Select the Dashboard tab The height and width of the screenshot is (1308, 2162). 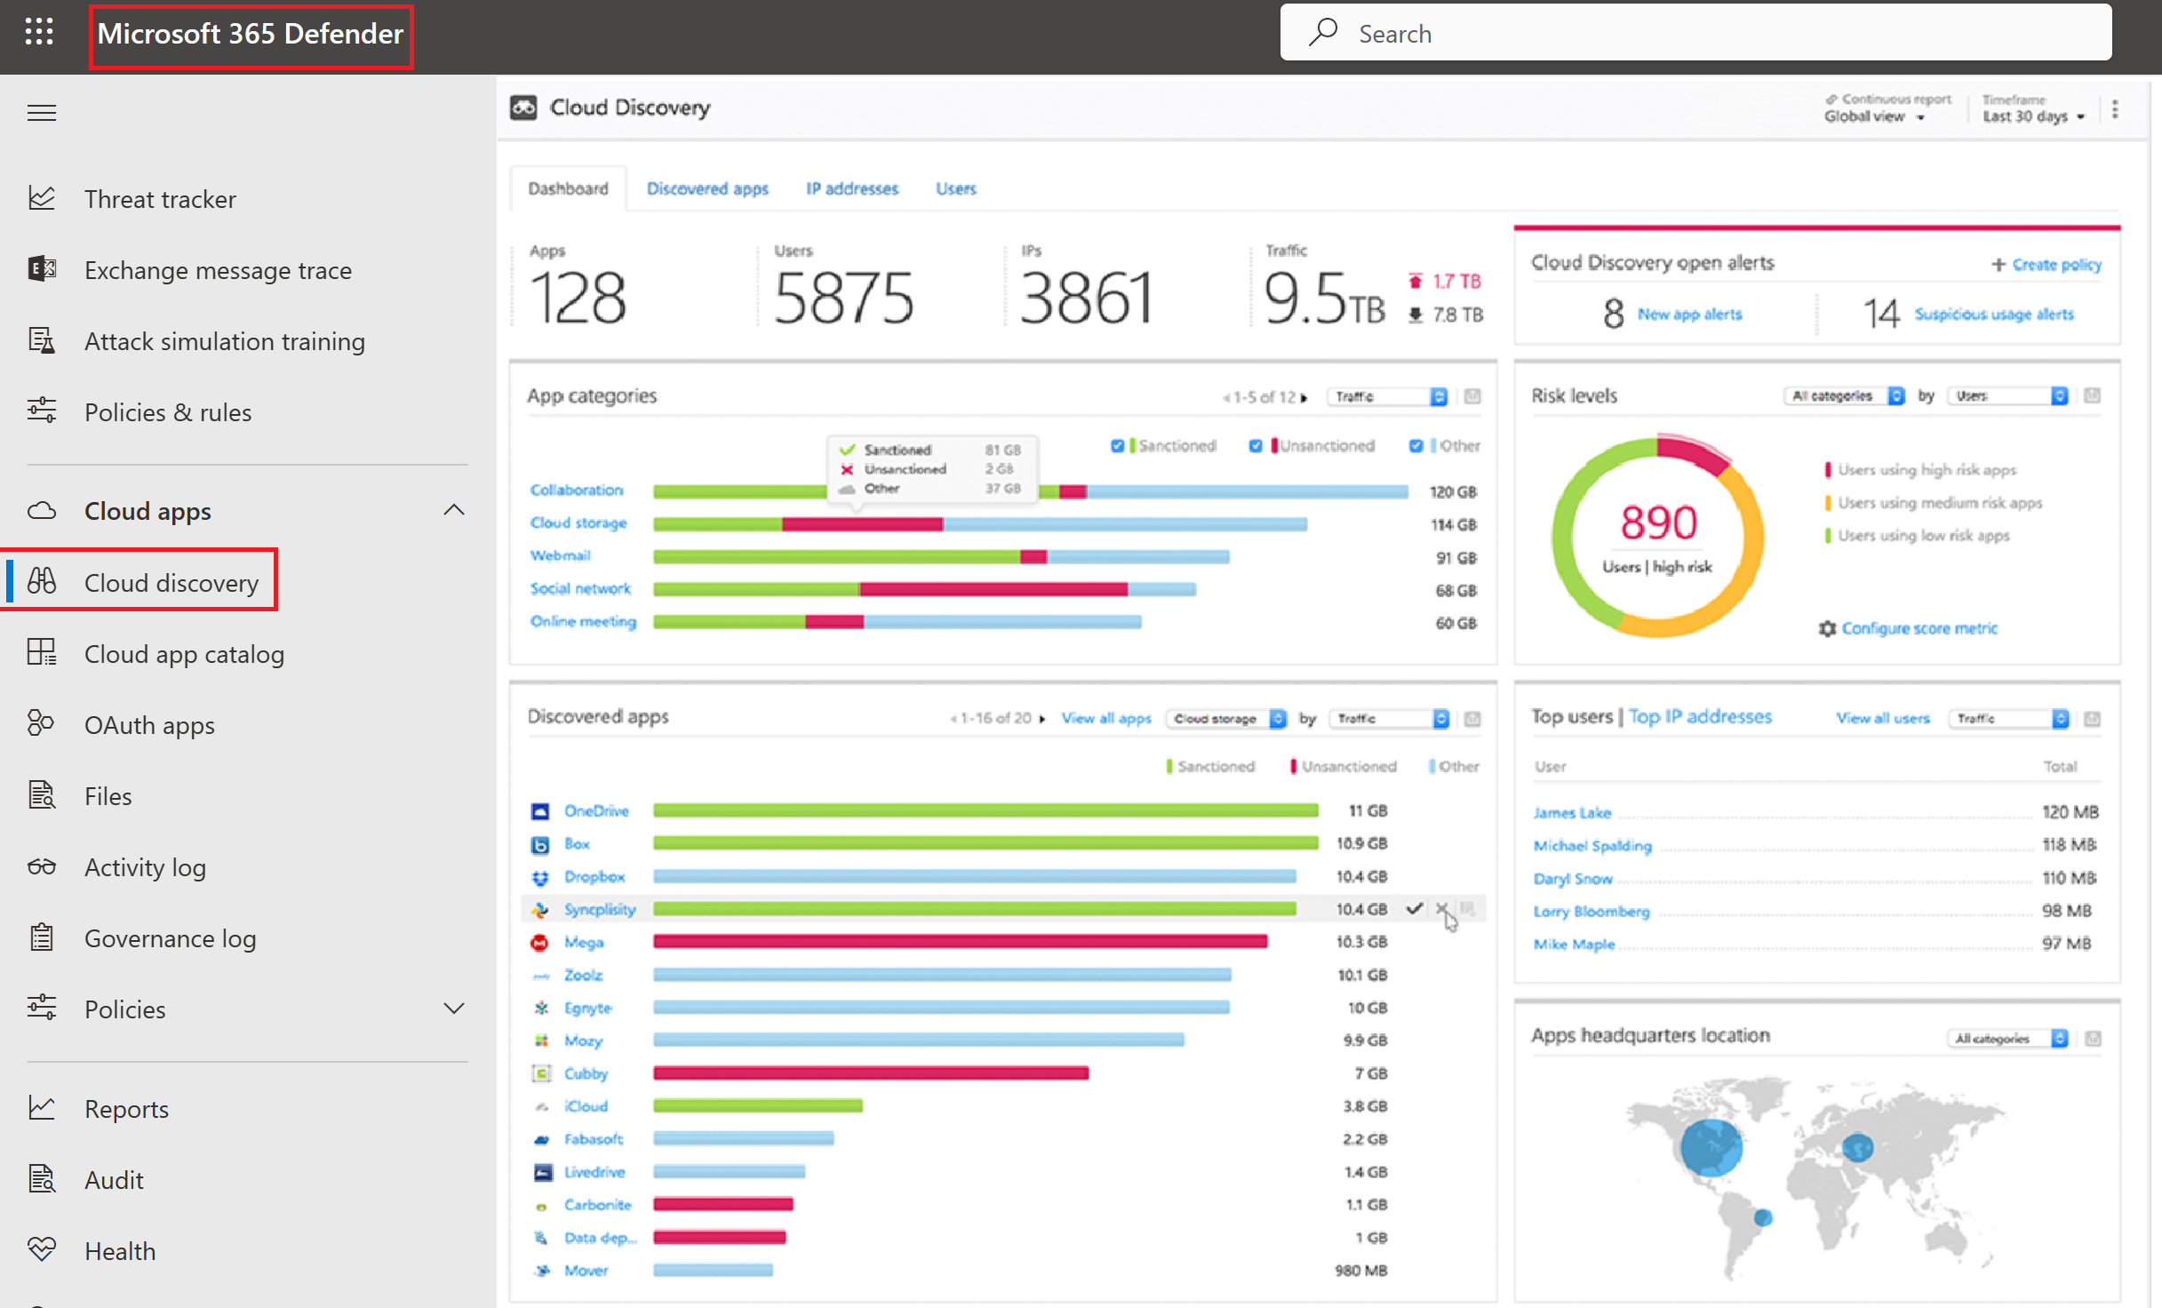point(568,188)
